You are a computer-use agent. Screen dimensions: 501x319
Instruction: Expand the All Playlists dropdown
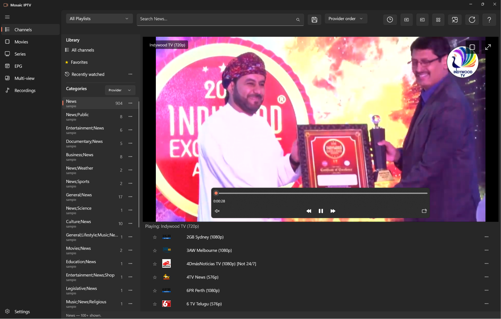click(x=100, y=19)
